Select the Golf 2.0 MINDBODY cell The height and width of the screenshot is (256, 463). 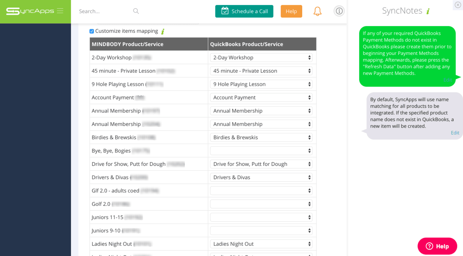click(x=149, y=204)
